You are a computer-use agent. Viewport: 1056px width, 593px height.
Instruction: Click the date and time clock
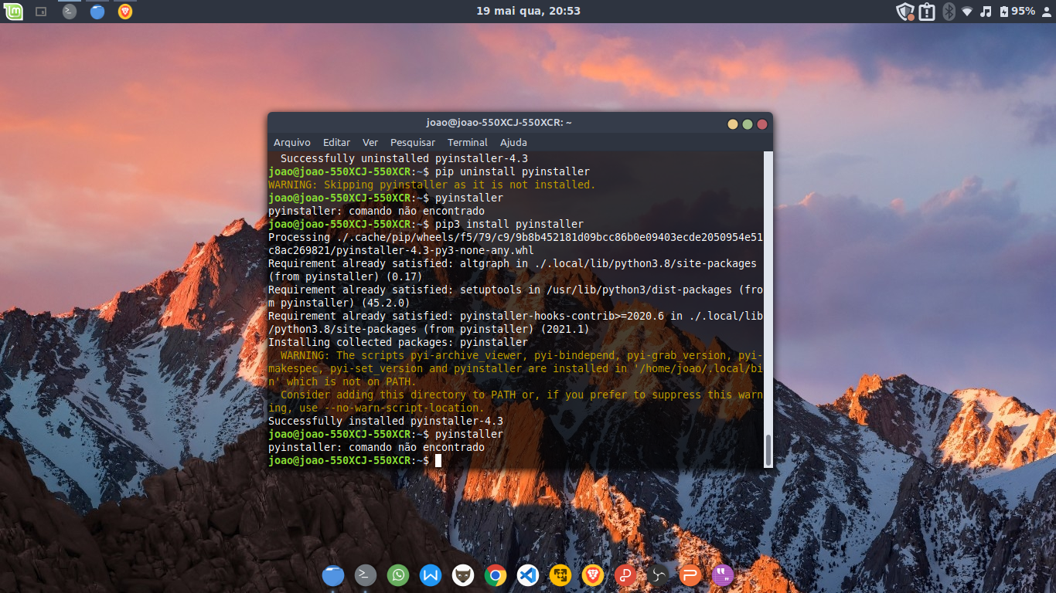(528, 11)
